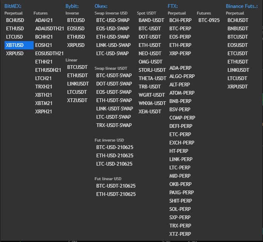Select BNBUSDT on Binance Futures
The width and height of the screenshot is (263, 242).
pyautogui.click(x=238, y=29)
